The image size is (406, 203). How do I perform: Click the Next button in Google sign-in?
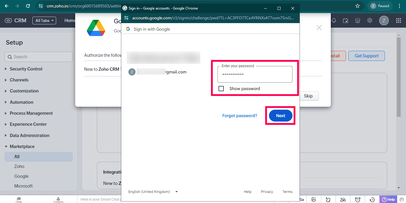(281, 116)
